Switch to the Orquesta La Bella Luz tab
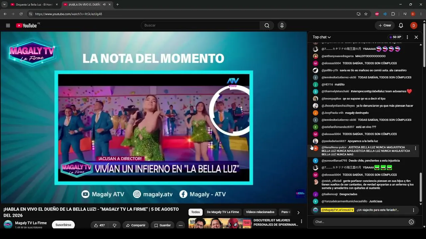426x239 pixels. coord(34,5)
